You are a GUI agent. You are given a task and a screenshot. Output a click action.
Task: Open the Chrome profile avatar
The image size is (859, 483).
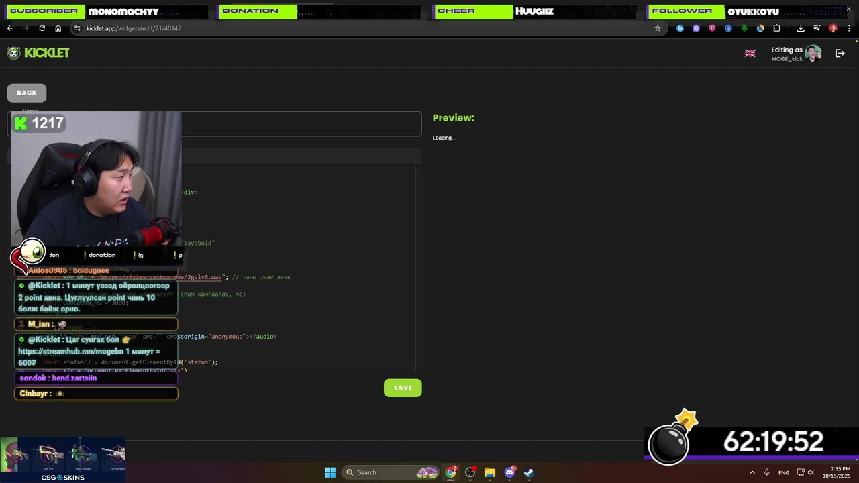[x=833, y=28]
